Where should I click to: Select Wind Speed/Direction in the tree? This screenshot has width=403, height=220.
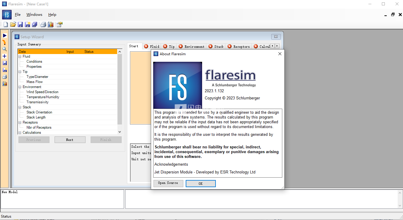pos(42,92)
